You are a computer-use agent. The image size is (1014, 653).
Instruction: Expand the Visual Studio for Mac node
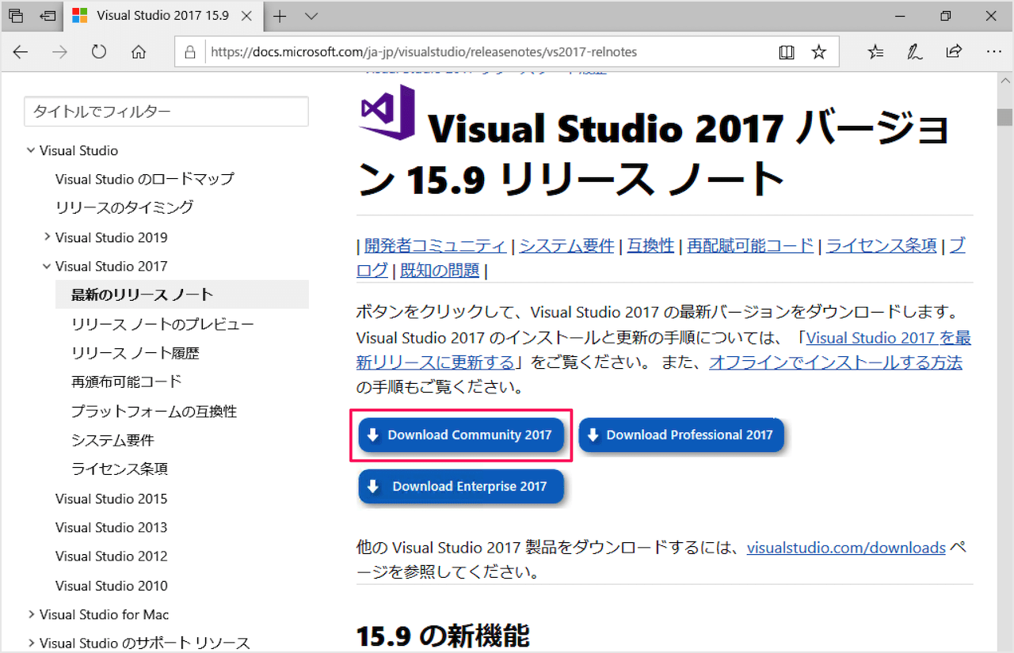tap(31, 614)
